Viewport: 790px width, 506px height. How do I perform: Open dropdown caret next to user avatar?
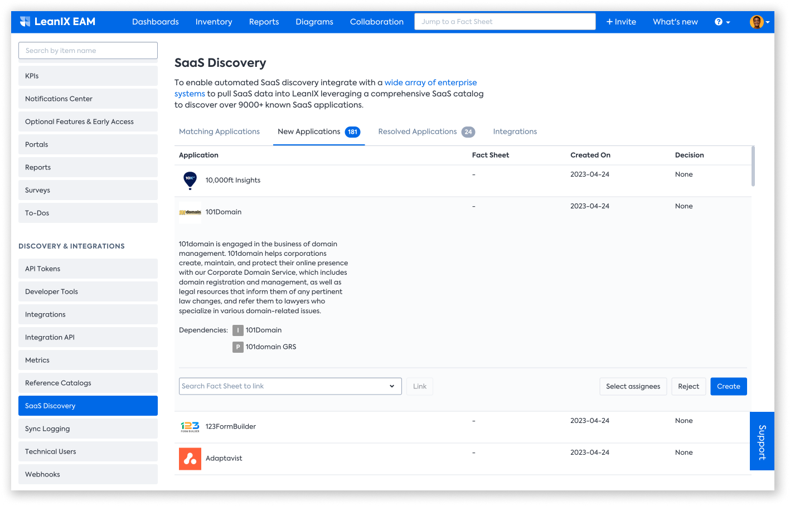(x=768, y=22)
